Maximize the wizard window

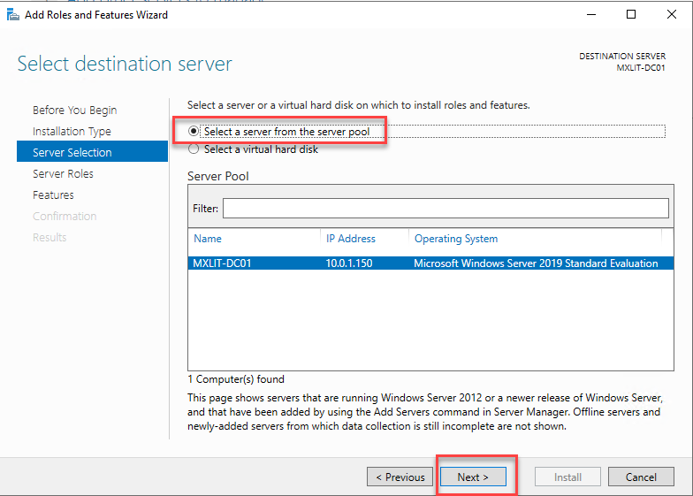point(631,14)
